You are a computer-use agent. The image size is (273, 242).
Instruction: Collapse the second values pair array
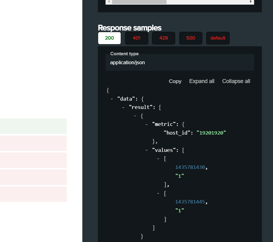[158, 193]
